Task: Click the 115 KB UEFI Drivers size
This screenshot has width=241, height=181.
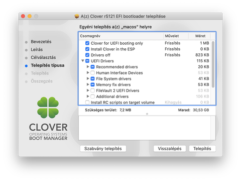Action: tap(203, 61)
